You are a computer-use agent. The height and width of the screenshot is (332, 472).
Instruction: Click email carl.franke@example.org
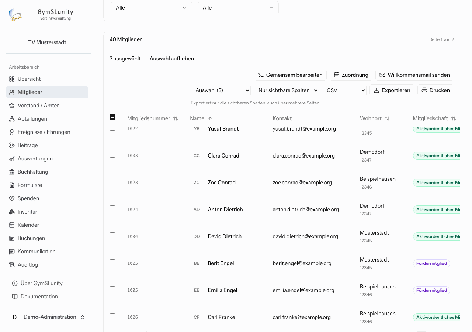point(302,317)
